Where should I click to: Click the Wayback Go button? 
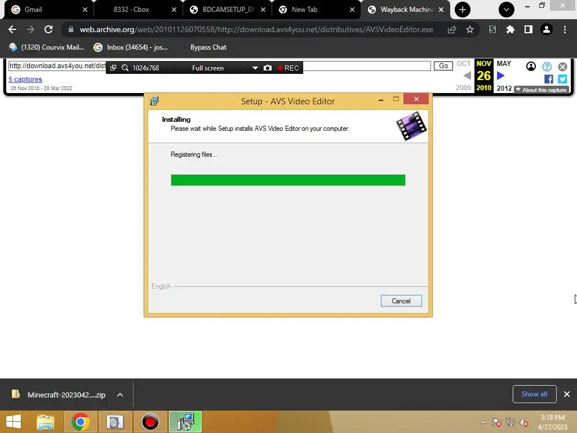pos(443,66)
